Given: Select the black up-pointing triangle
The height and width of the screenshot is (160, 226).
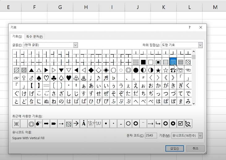Looking at the screenshot, I should pyautogui.click(x=31, y=70).
